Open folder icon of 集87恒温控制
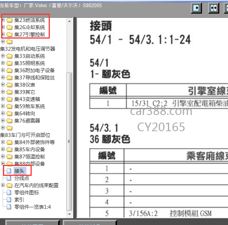228x225 pixels. point(9,157)
